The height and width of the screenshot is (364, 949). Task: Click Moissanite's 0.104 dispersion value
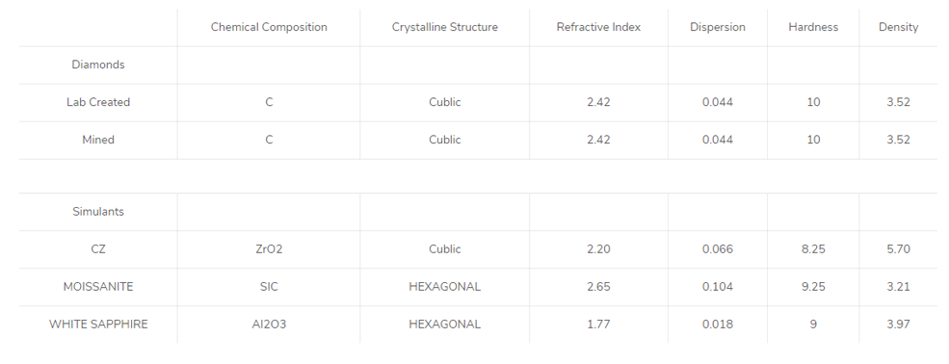718,287
